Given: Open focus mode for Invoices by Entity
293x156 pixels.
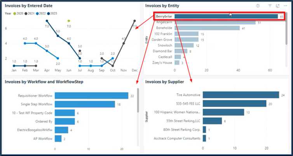Looking at the screenshot, I should tap(278, 6).
